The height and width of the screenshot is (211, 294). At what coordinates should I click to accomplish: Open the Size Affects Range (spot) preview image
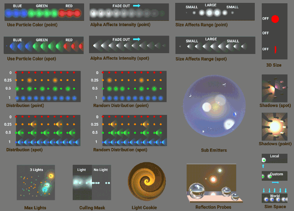coord(215,45)
